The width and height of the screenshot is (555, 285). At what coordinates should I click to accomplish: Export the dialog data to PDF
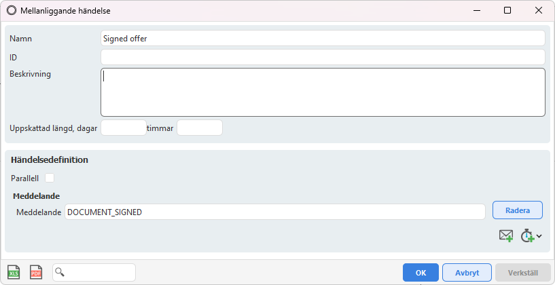coord(36,272)
